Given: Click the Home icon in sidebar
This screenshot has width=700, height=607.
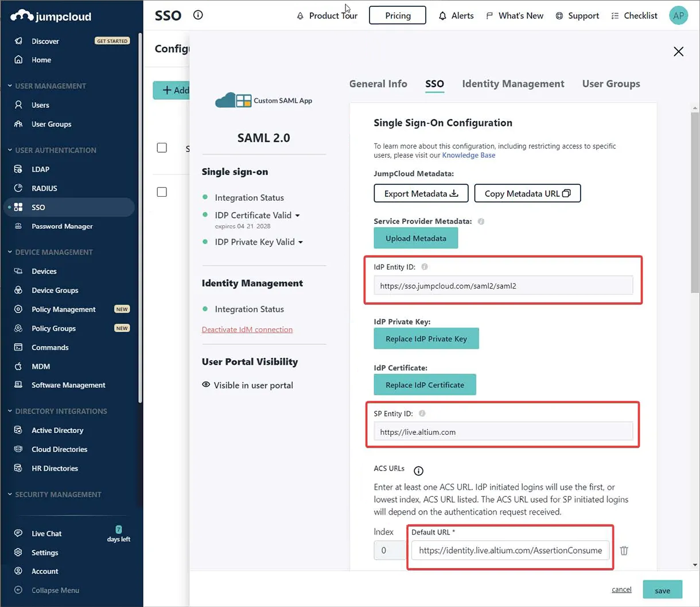Looking at the screenshot, I should (18, 60).
